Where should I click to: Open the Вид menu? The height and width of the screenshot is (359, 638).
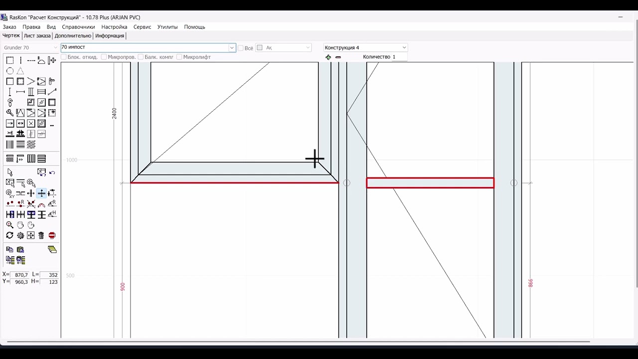point(51,27)
